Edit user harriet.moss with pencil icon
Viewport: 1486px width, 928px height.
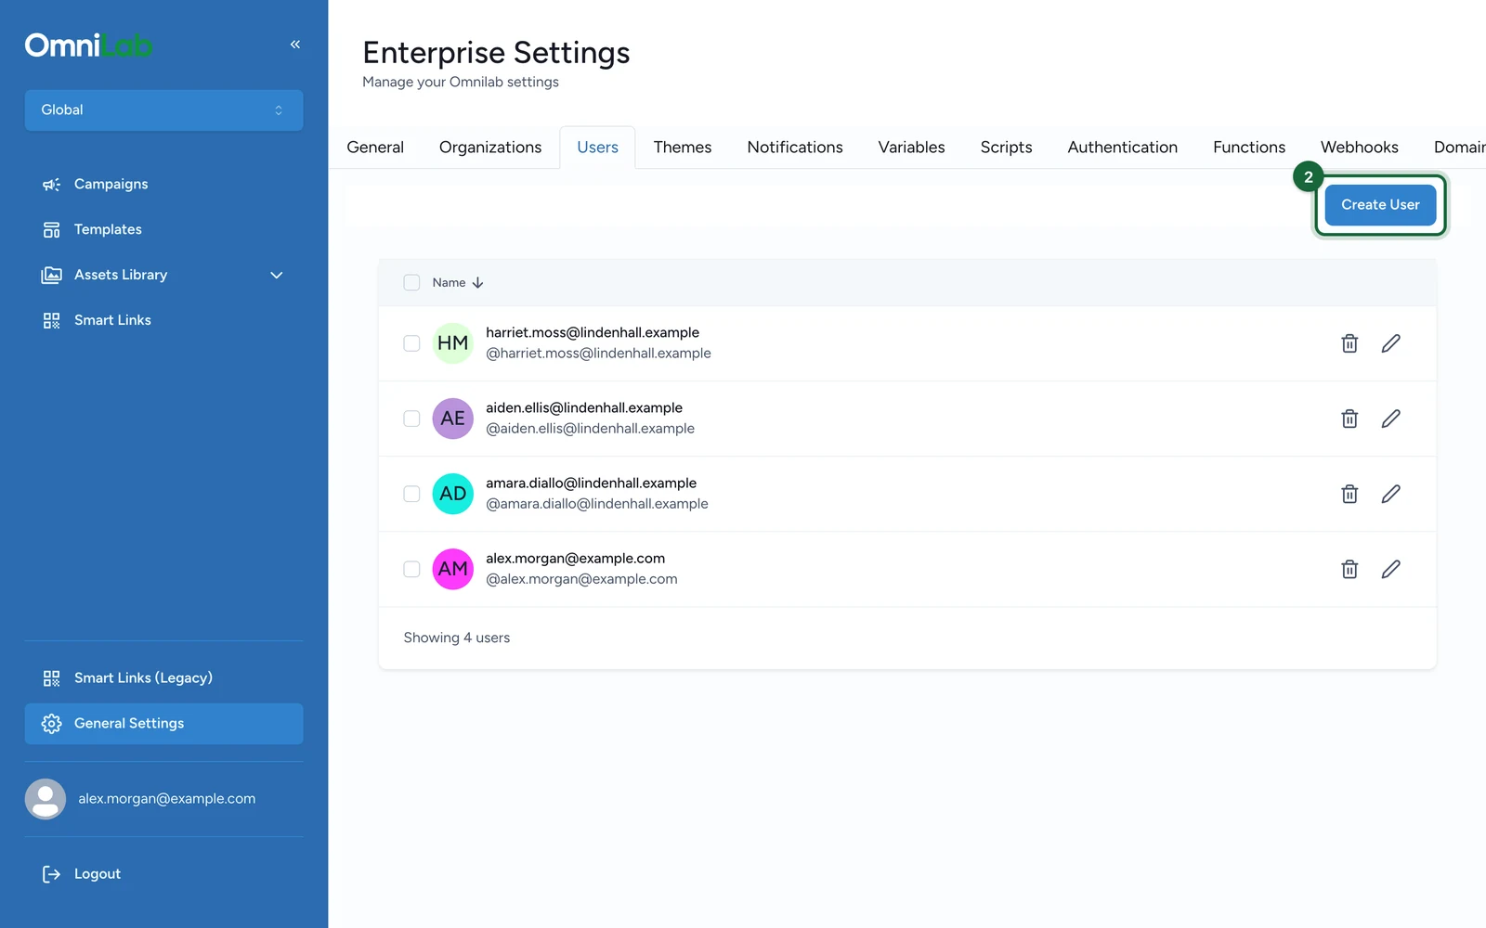[x=1390, y=343]
